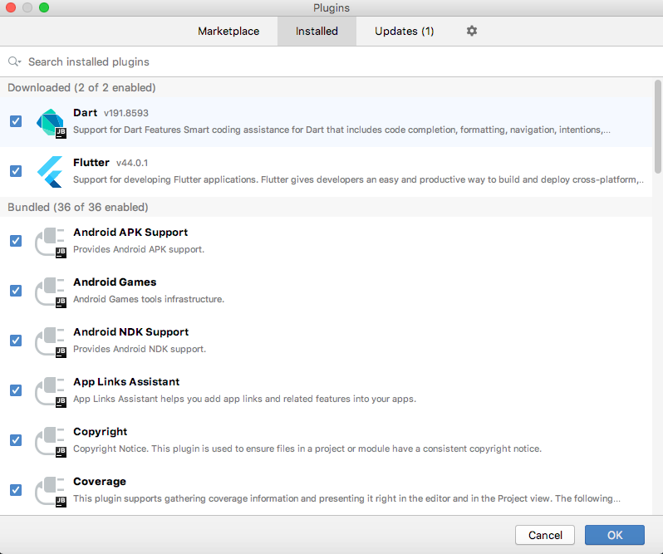Uncheck App Links Assistant plugin
Viewport: 663px width, 554px height.
coord(16,390)
